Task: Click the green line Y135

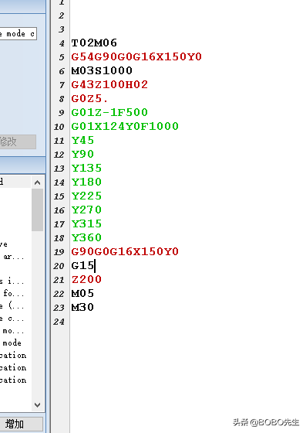Action: click(x=86, y=169)
